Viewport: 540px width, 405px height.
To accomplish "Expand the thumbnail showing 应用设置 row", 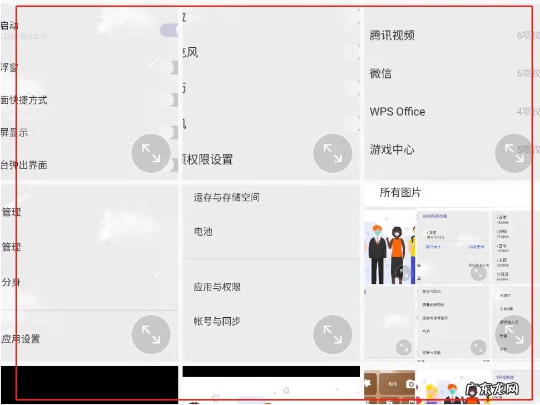I will tap(151, 334).
